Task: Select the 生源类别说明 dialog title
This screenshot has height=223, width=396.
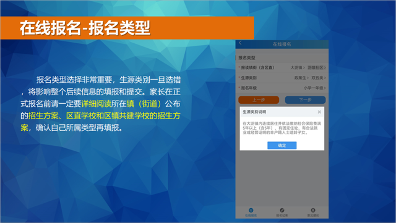Action: (254, 112)
